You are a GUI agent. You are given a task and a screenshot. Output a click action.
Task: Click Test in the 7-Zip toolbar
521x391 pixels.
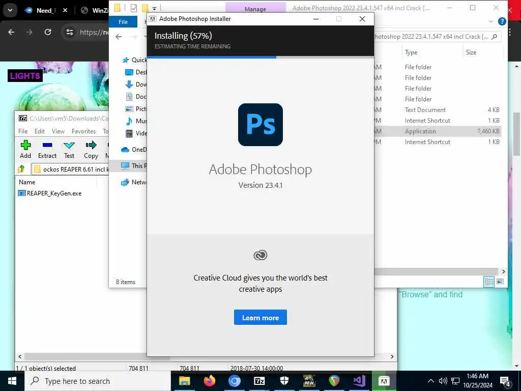(x=69, y=149)
